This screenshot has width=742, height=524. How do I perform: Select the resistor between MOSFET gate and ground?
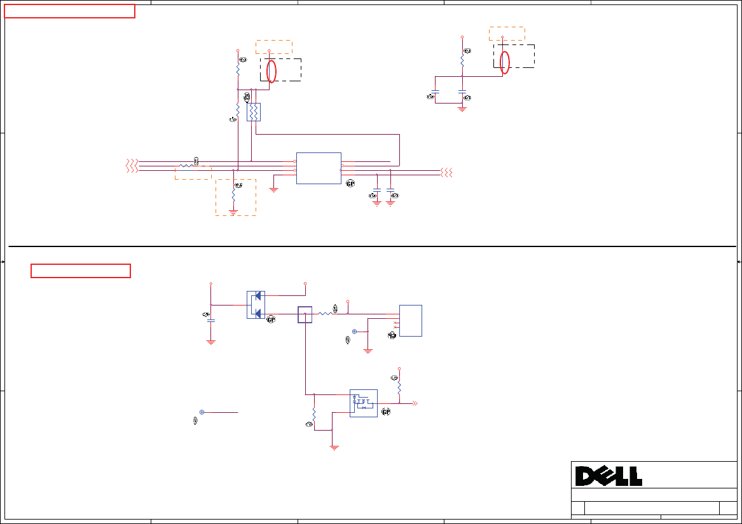pos(314,415)
